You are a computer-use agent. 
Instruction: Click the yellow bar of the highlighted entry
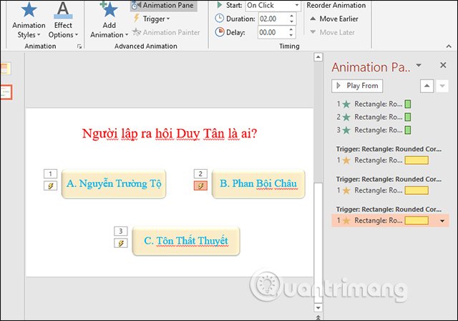pyautogui.click(x=416, y=221)
